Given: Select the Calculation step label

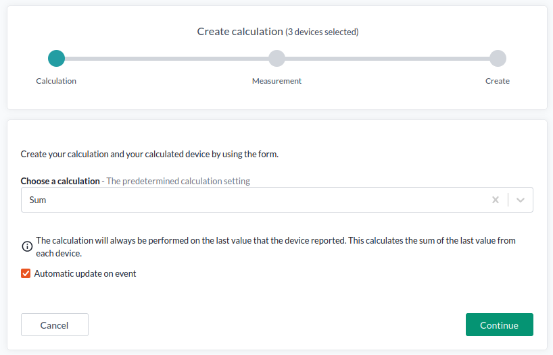Looking at the screenshot, I should pos(56,81).
